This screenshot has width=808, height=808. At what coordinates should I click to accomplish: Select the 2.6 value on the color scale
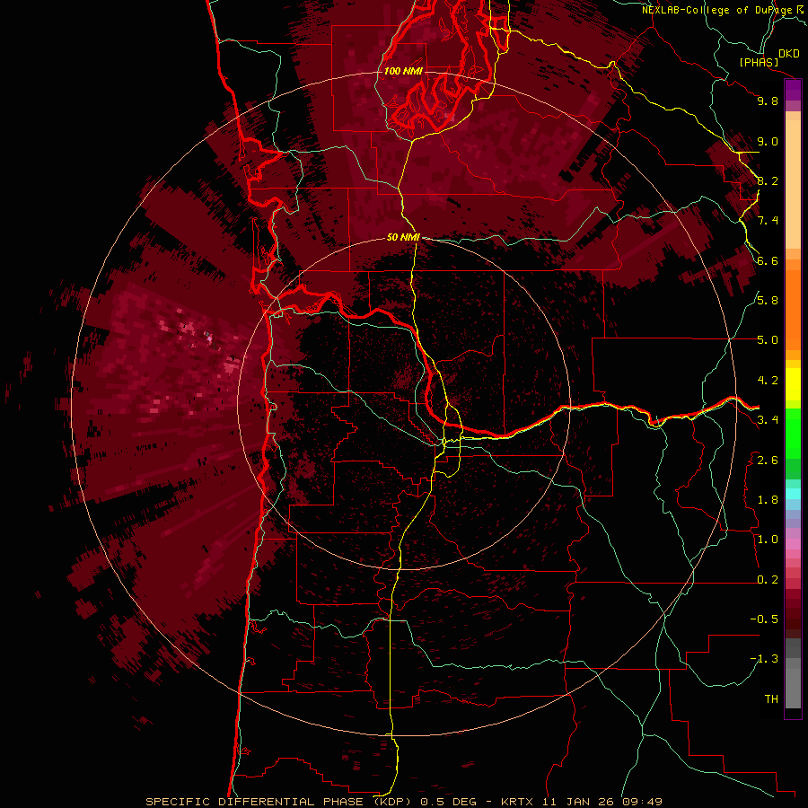tap(768, 461)
